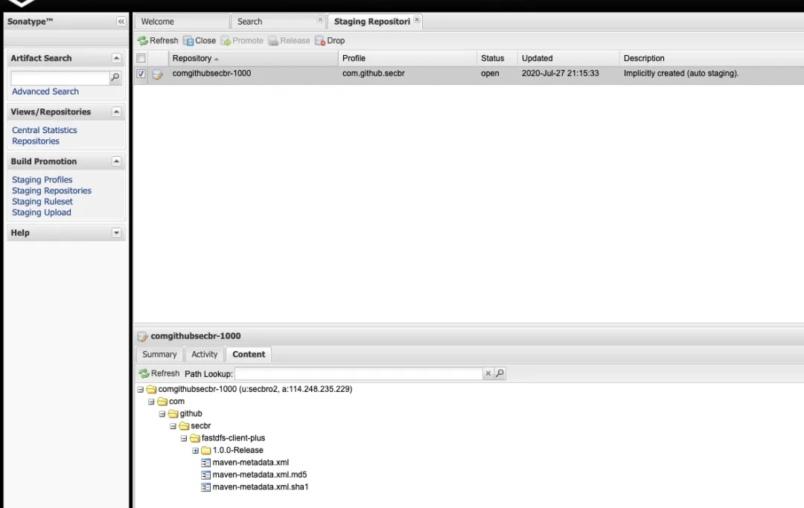This screenshot has height=508, width=804.
Task: Clear the Path Lookup field with X icon
Action: pos(488,373)
